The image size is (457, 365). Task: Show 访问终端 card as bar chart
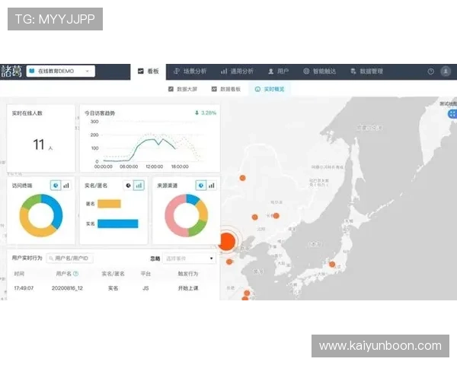[66, 186]
